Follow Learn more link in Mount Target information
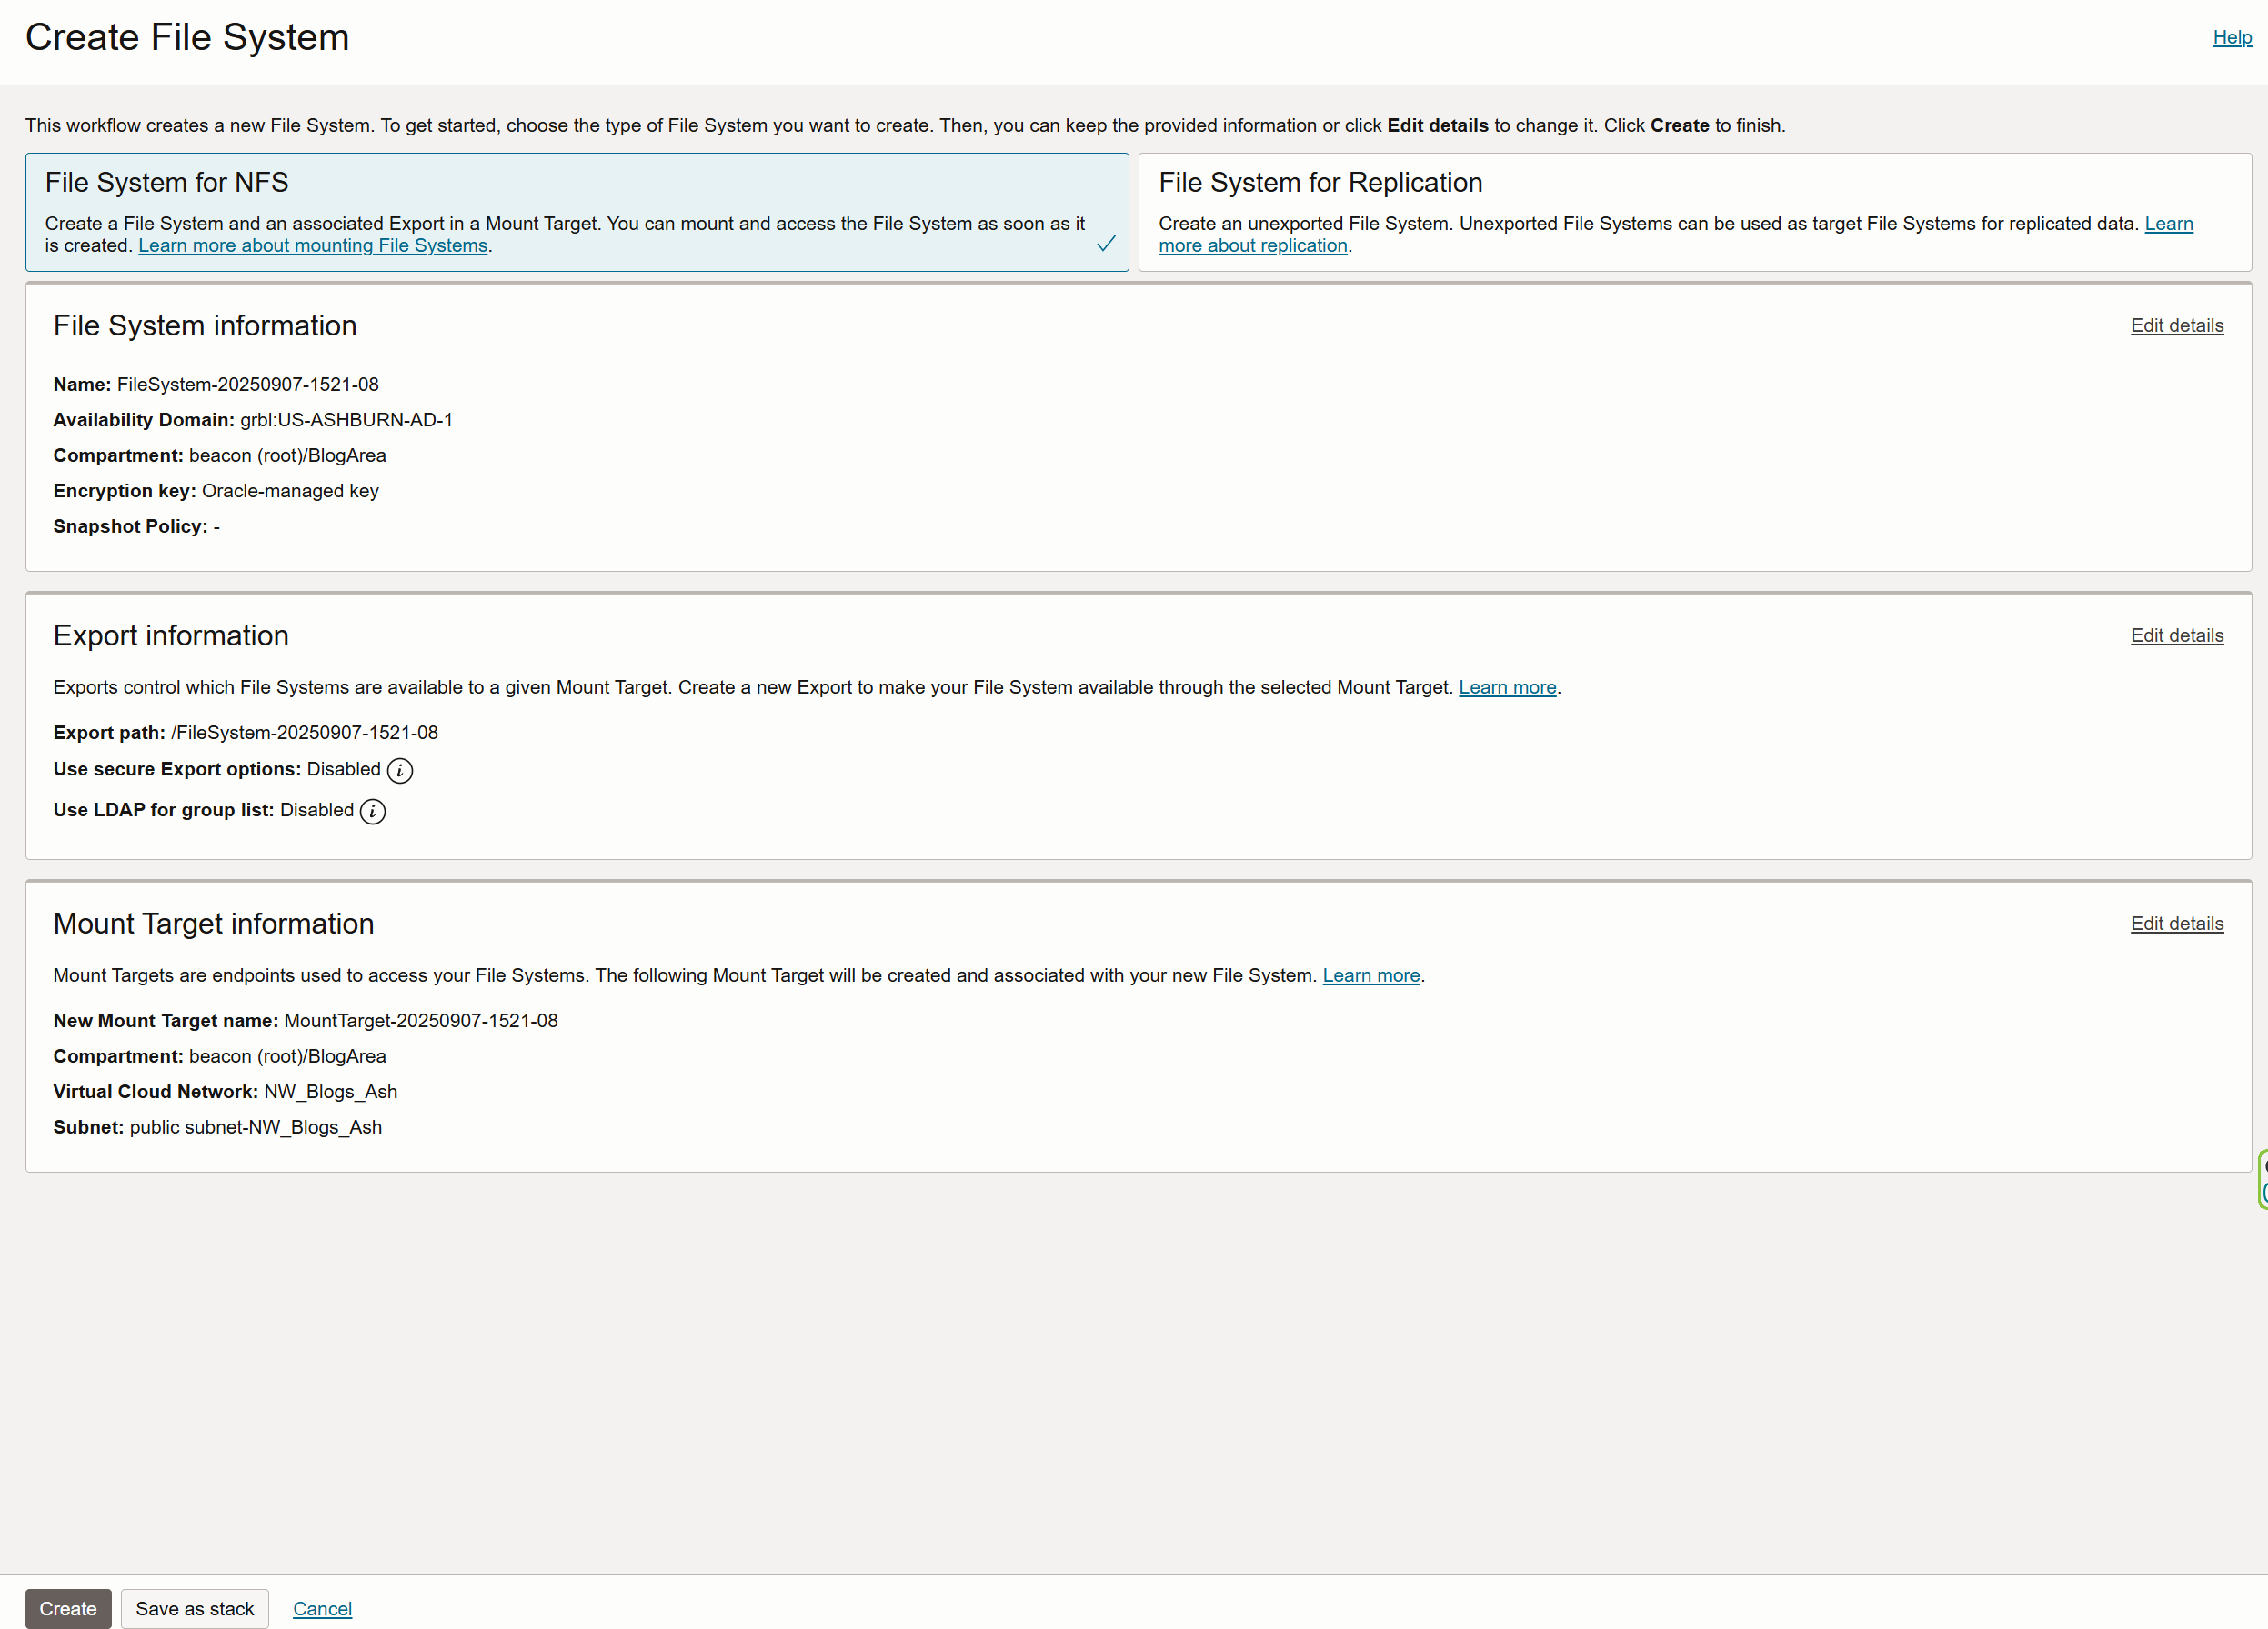2268x1629 pixels. pyautogui.click(x=1371, y=975)
